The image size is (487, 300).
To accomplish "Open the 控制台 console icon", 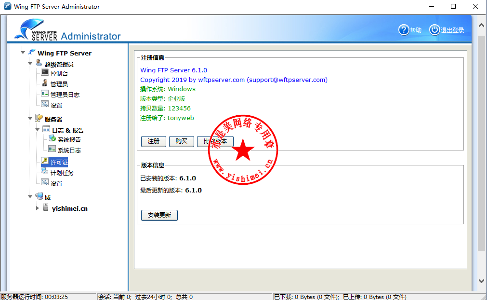I will coord(45,73).
